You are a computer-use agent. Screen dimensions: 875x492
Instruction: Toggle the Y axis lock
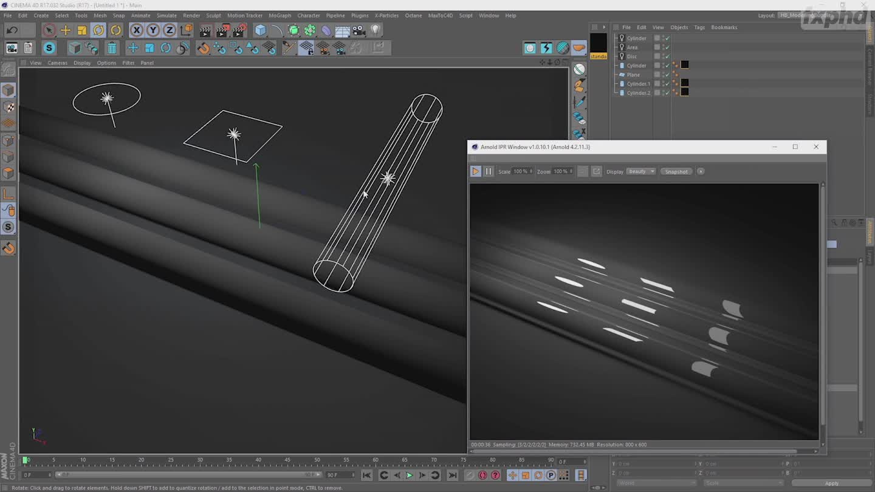(x=153, y=30)
